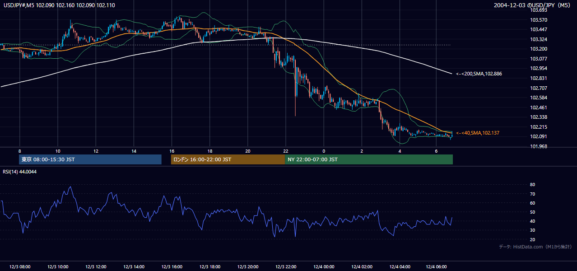577x271 pixels.
Task: Click the RSI 80 level label
Action: tap(532, 185)
